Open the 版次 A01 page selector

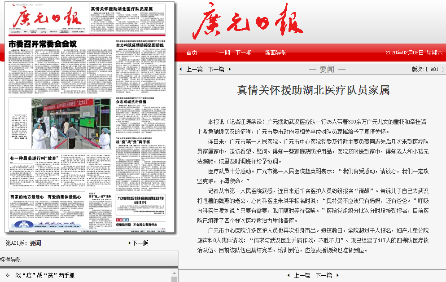click(x=428, y=70)
